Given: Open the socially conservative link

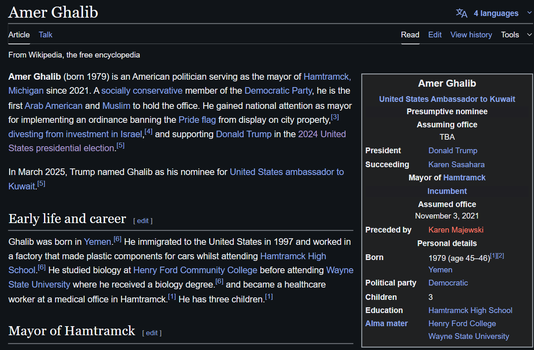Looking at the screenshot, I should pos(142,90).
